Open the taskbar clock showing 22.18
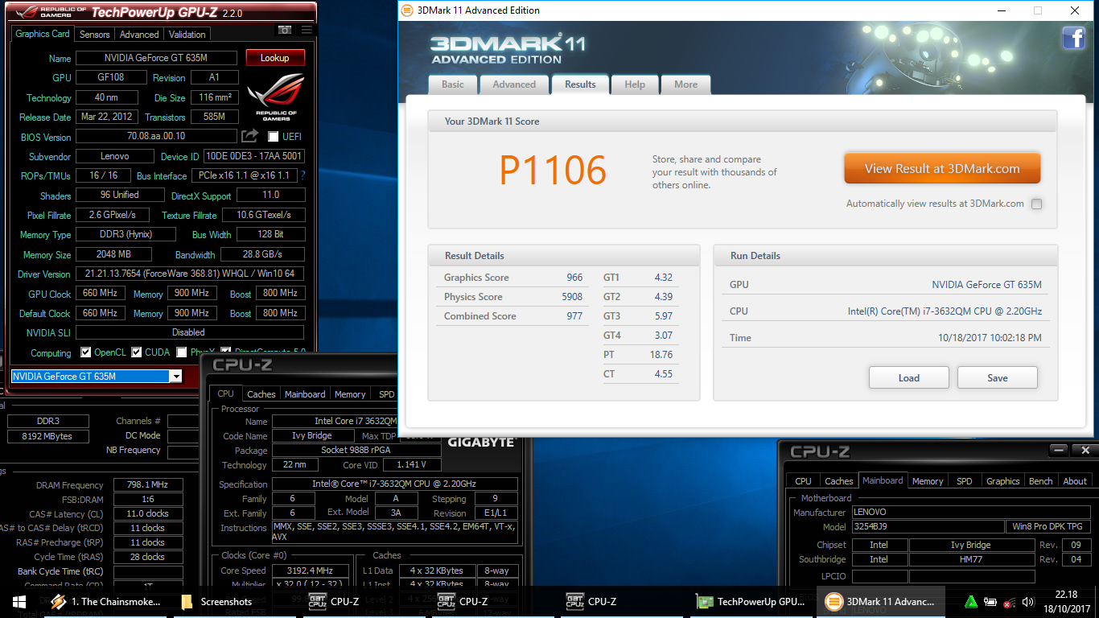This screenshot has width=1099, height=618. (x=1065, y=601)
